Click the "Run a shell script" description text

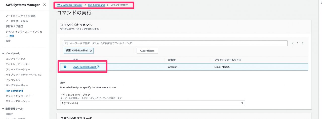88,88
